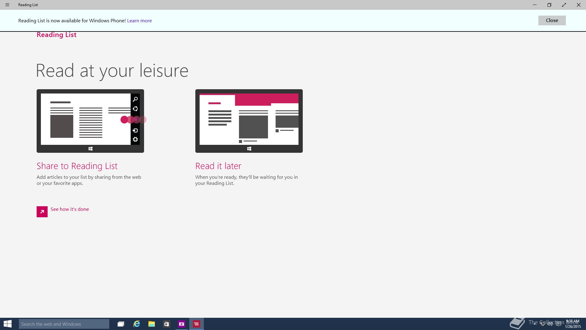Open the taskbar clock showing 1/26/2015
Image resolution: width=586 pixels, height=330 pixels.
[573, 324]
